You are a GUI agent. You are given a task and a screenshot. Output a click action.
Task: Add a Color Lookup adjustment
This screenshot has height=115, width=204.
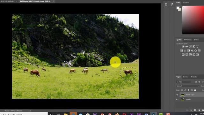tap(199, 50)
